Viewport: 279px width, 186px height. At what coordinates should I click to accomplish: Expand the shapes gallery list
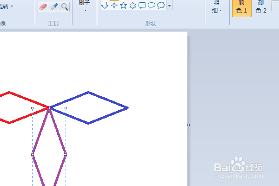coord(170,5)
